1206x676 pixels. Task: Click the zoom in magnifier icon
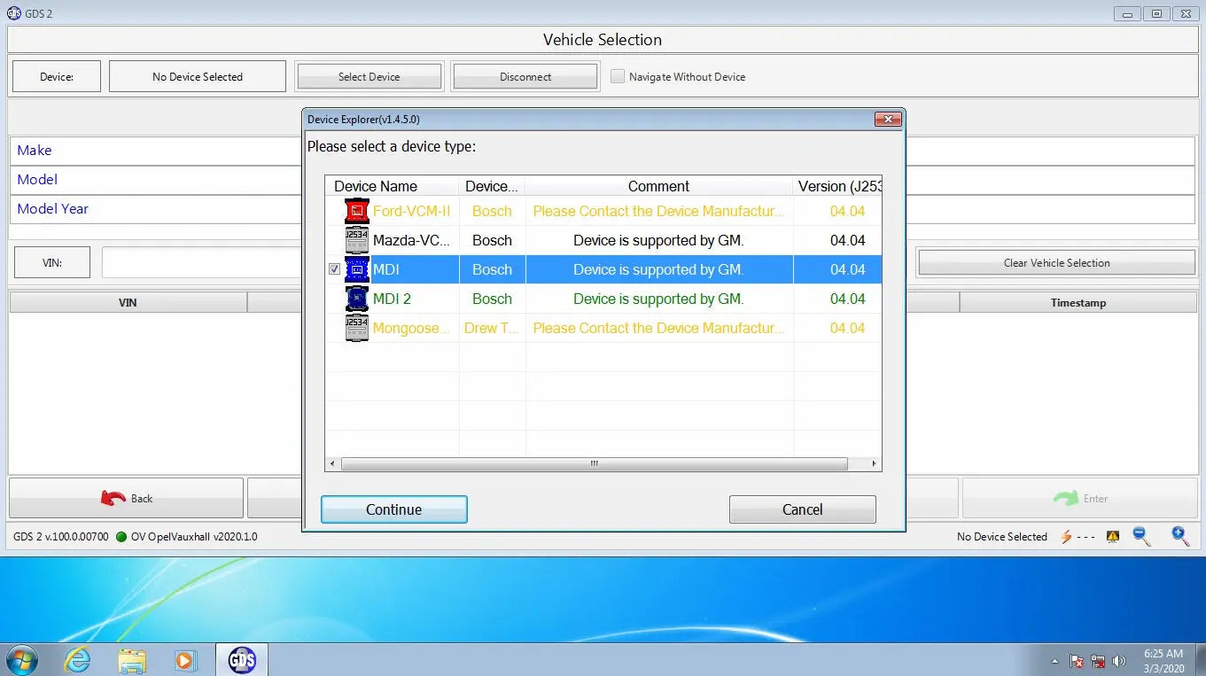click(x=1180, y=536)
